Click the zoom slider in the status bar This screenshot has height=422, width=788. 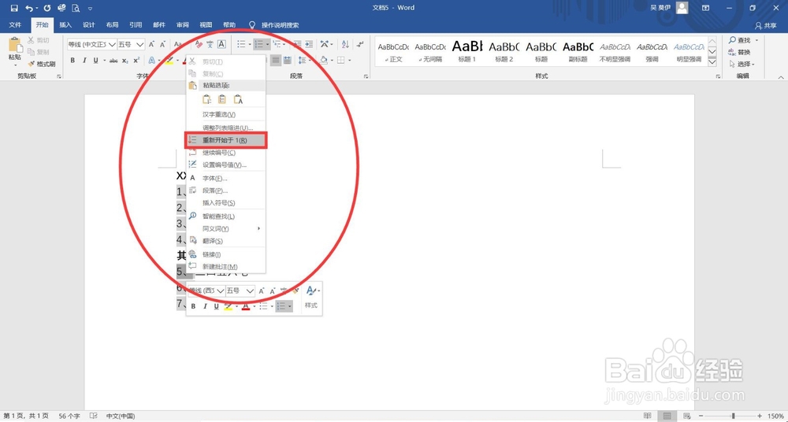click(734, 416)
